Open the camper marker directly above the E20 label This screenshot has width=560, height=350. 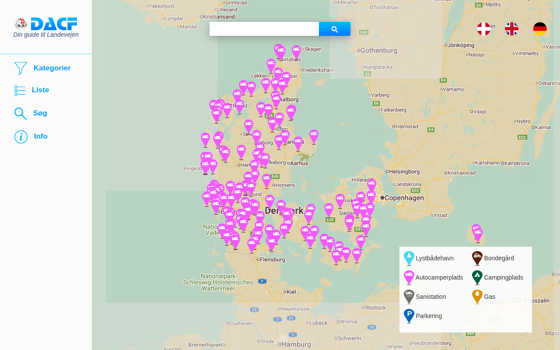click(x=329, y=210)
